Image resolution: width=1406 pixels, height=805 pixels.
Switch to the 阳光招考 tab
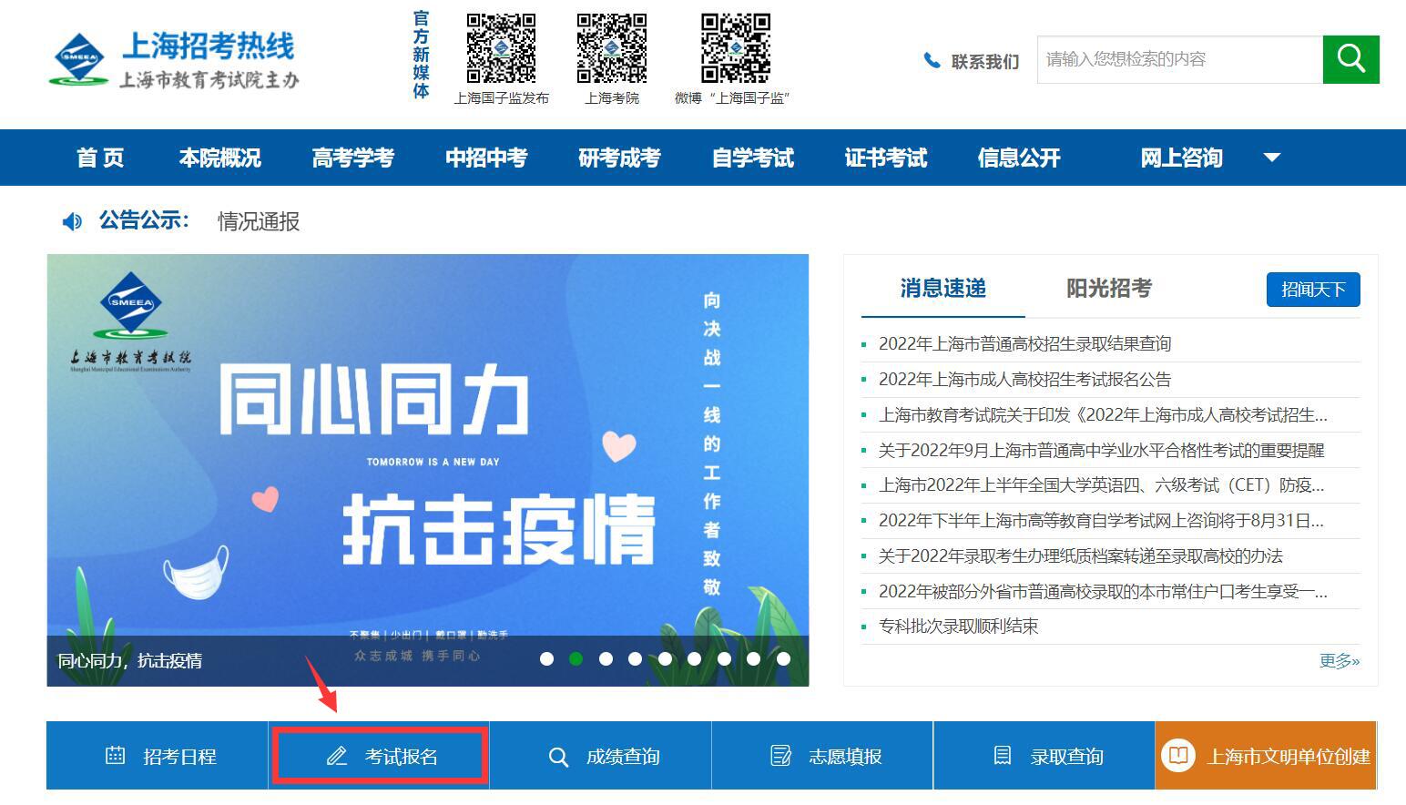(1108, 289)
